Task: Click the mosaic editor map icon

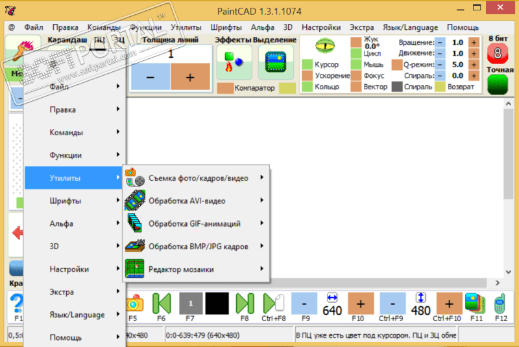Action: tap(135, 269)
